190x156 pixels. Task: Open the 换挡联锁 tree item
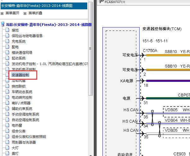[19, 86]
